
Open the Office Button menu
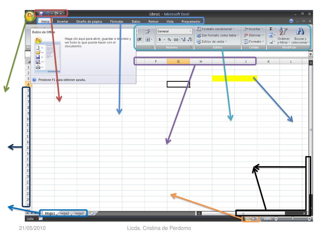[x=30, y=16]
